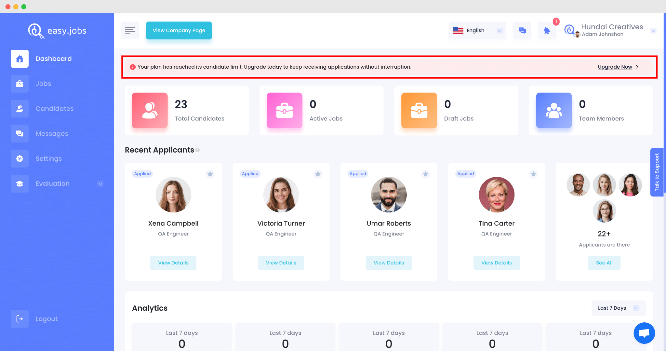Click the Jobs briefcase sidebar icon

[20, 84]
